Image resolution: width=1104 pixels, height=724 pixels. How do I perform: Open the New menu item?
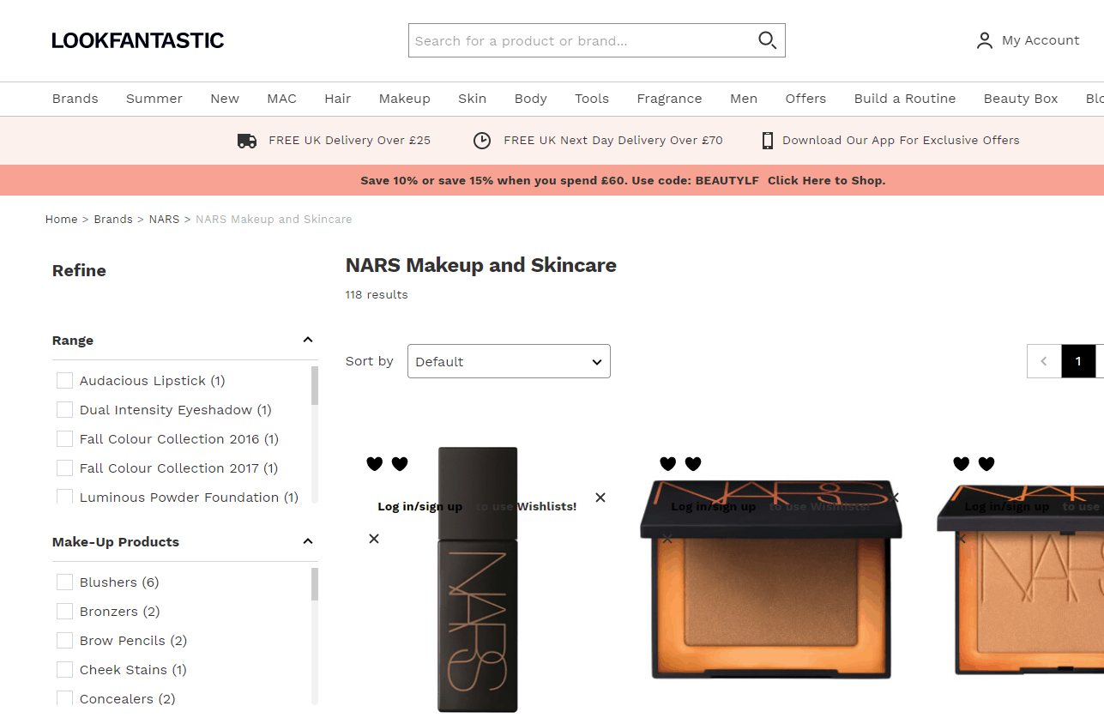[225, 99]
